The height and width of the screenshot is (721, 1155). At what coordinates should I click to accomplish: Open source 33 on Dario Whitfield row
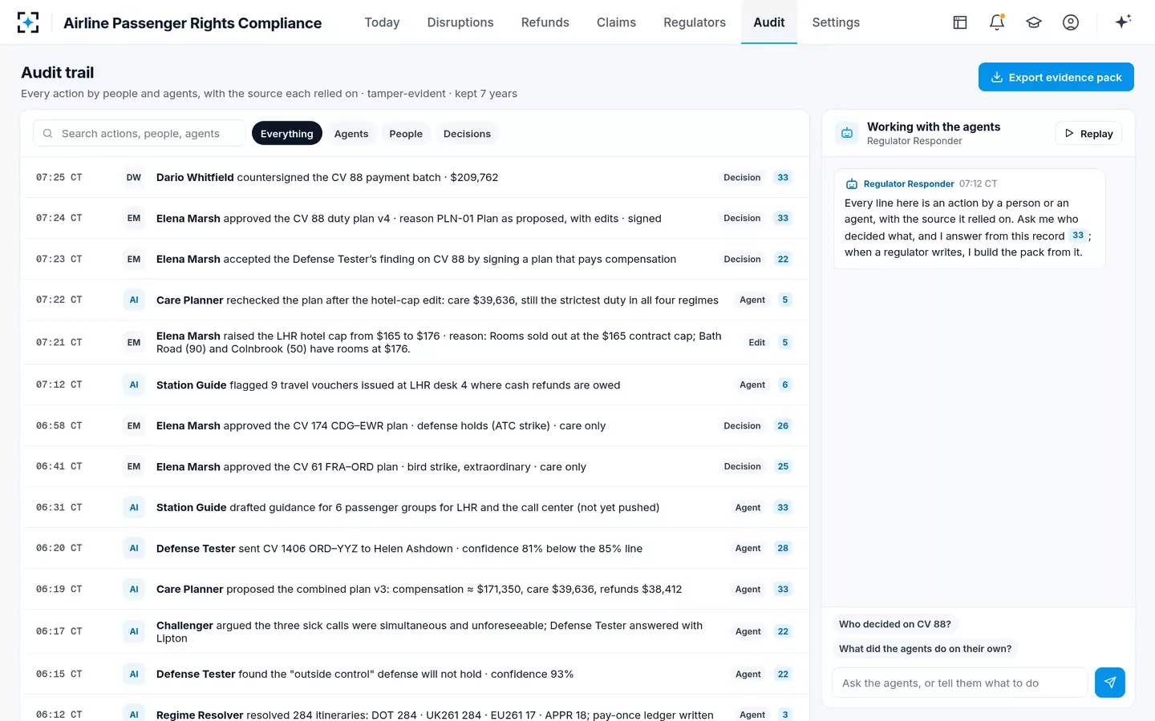[x=783, y=178]
